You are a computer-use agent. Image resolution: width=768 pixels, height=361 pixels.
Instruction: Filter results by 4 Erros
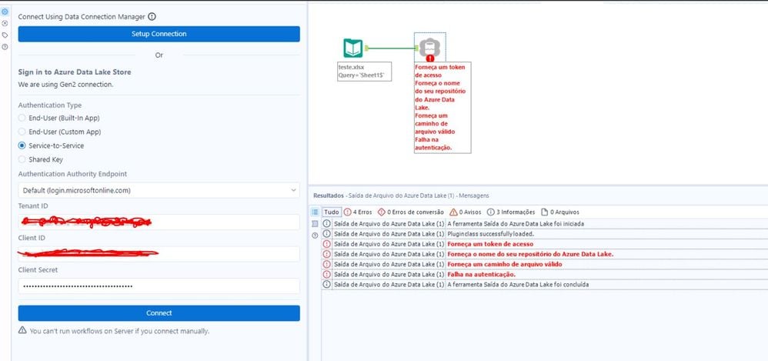[x=358, y=212]
